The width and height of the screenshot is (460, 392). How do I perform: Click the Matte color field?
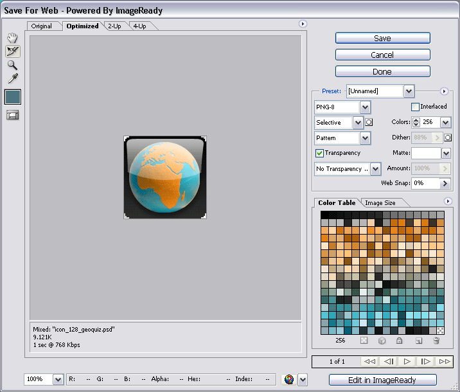426,153
